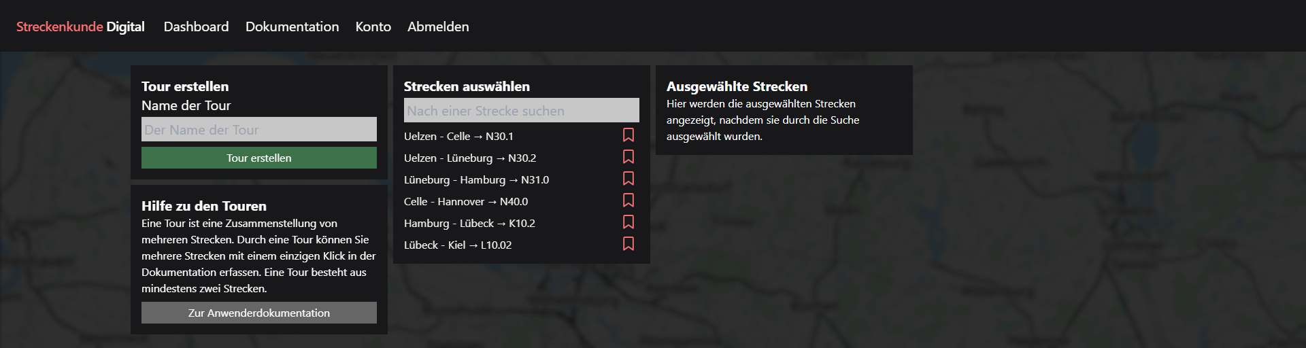1306x348 pixels.
Task: Open Zur Anwenderdokumentation button
Action: [258, 313]
